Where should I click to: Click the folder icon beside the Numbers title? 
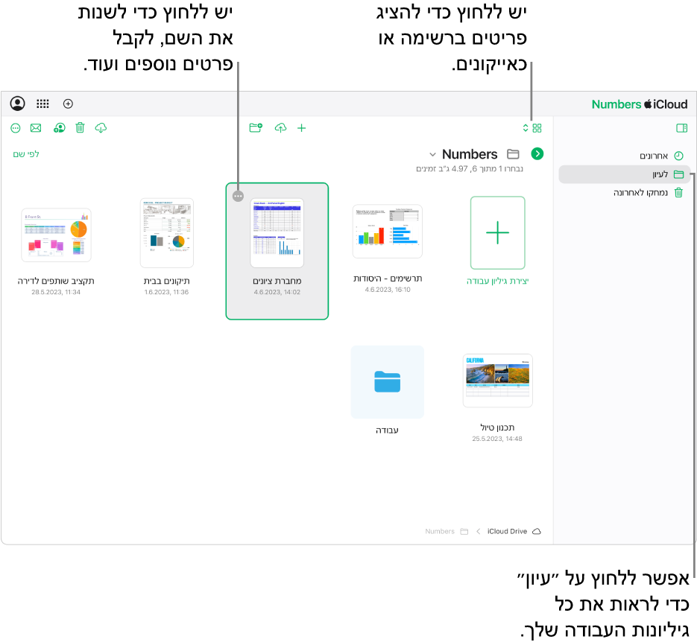tap(513, 154)
